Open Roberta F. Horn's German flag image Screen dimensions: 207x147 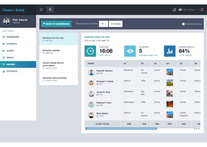170,104
